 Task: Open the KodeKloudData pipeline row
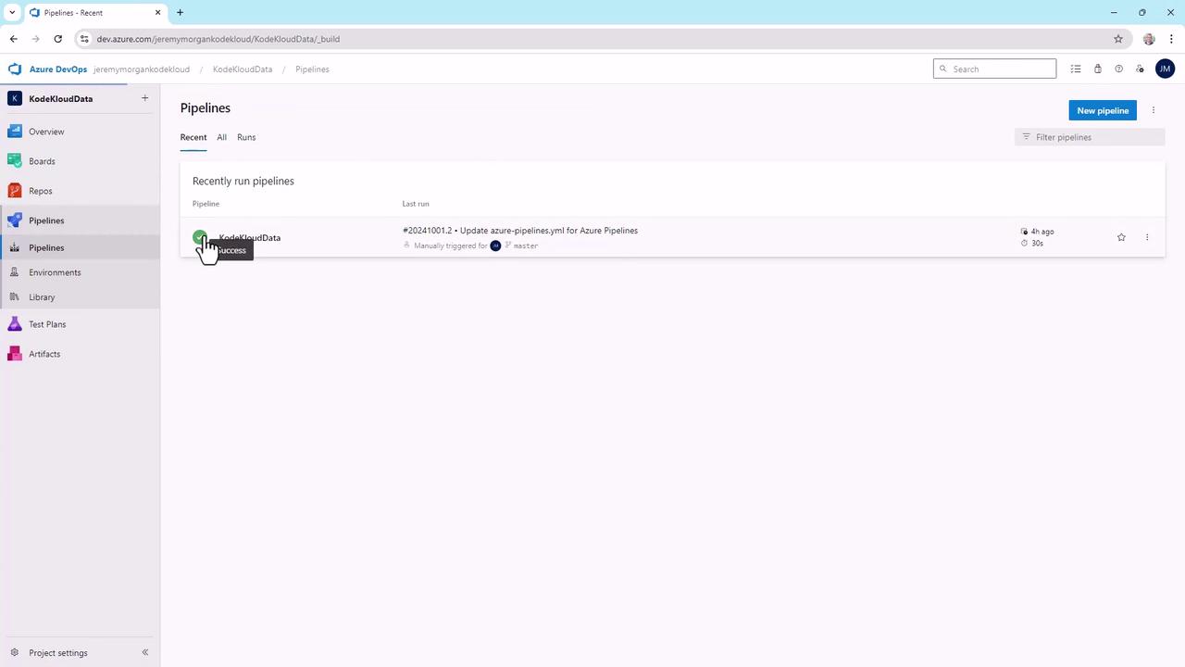click(x=672, y=238)
